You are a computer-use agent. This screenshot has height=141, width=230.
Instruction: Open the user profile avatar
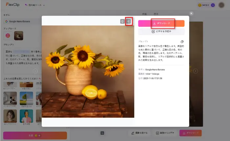(221, 5)
